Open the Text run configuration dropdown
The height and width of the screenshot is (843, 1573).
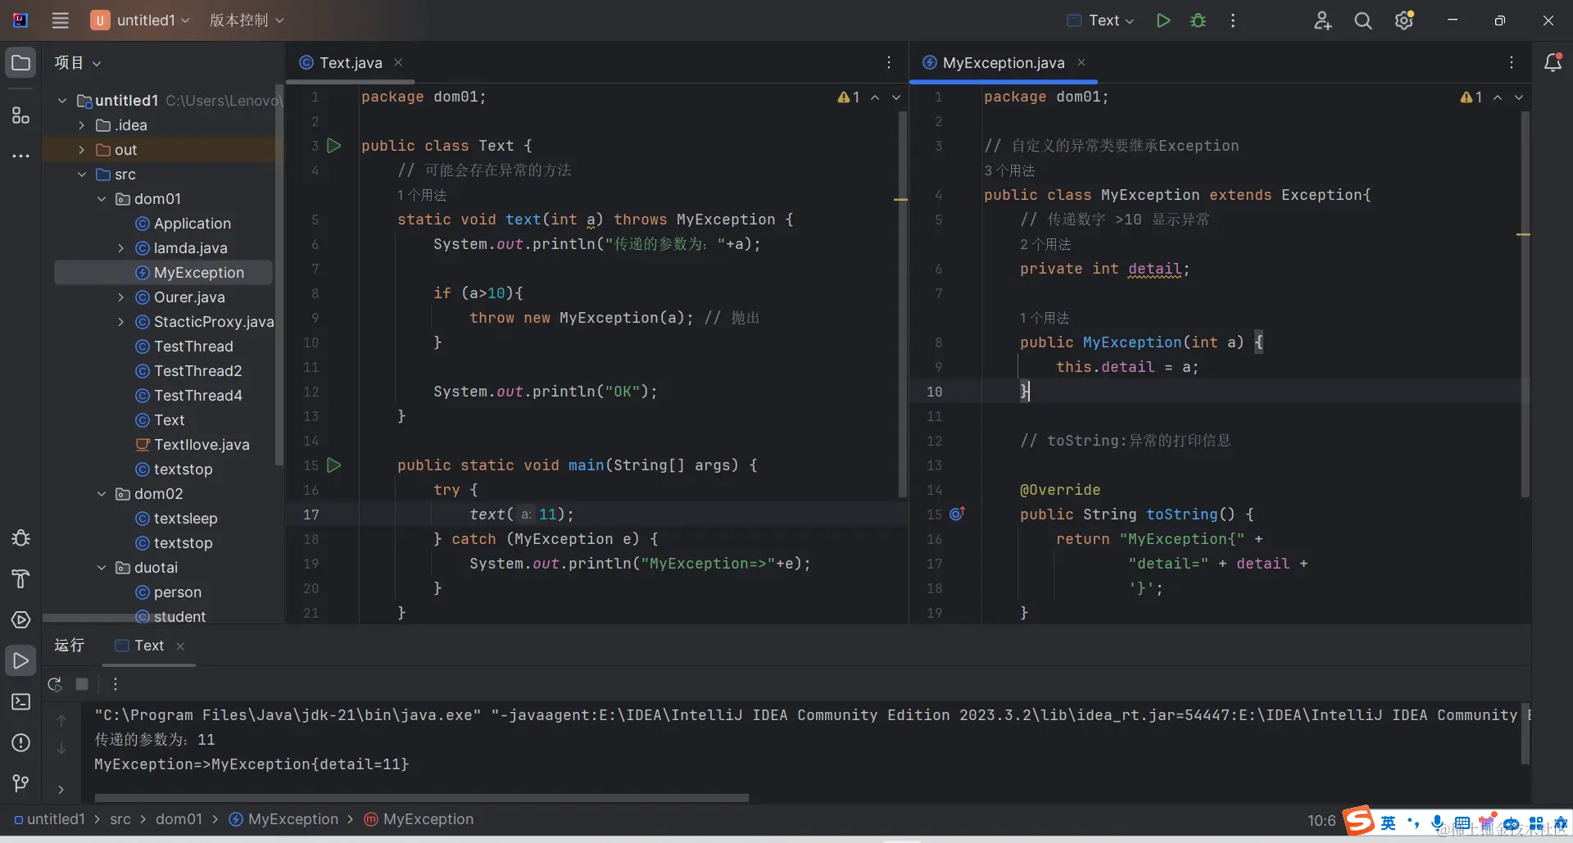(1101, 20)
